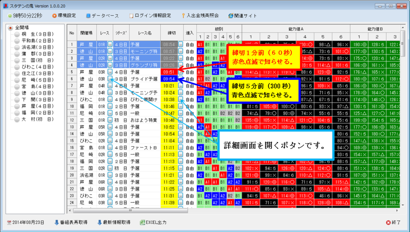Open 環境設定 settings from the toolbar
Screen dimensions: 410x232
tap(64, 15)
